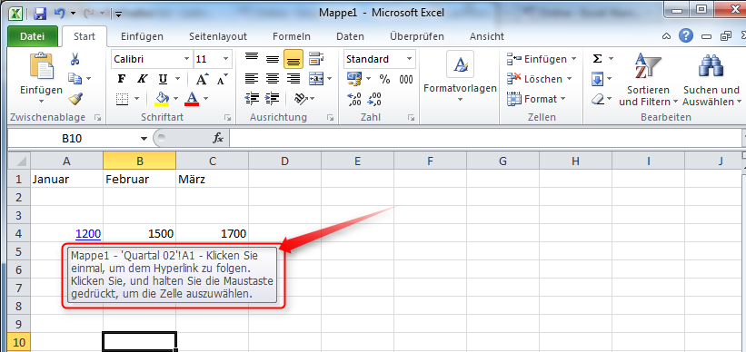Image resolution: width=746 pixels, height=352 pixels.
Task: Open the Datei tab
Action: (x=33, y=36)
